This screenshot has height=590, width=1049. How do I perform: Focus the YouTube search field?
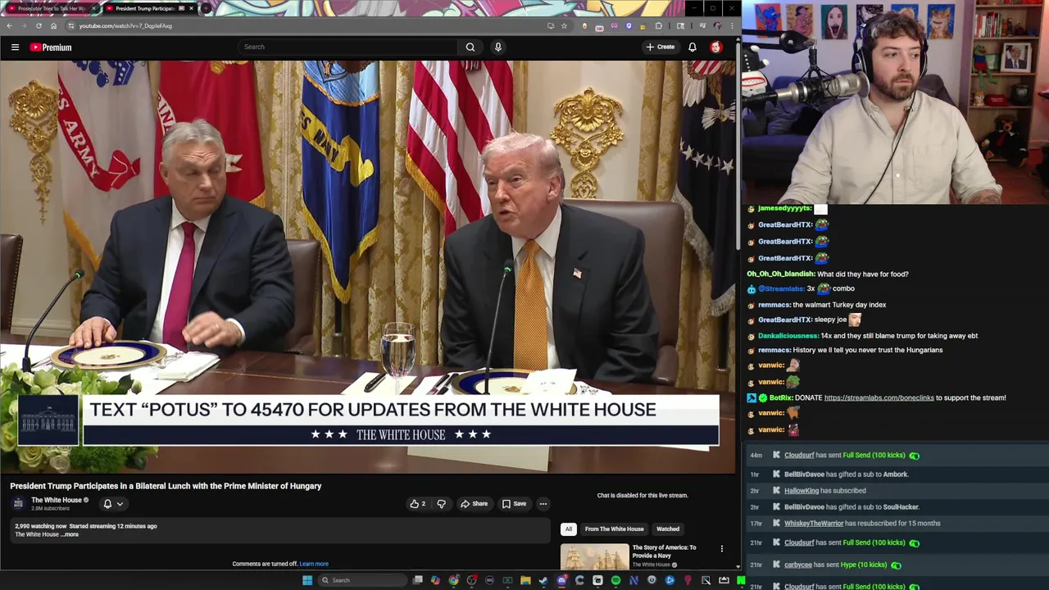[x=348, y=47]
